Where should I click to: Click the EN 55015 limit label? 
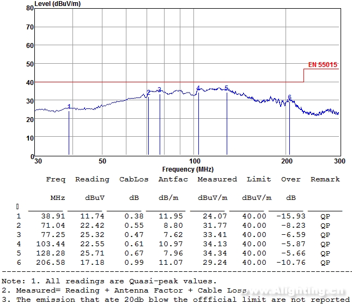coord(323,65)
